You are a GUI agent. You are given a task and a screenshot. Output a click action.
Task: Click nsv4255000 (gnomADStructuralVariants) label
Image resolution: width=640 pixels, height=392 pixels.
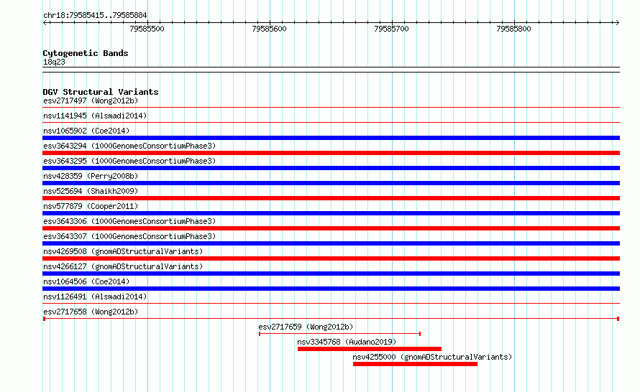pyautogui.click(x=432, y=357)
